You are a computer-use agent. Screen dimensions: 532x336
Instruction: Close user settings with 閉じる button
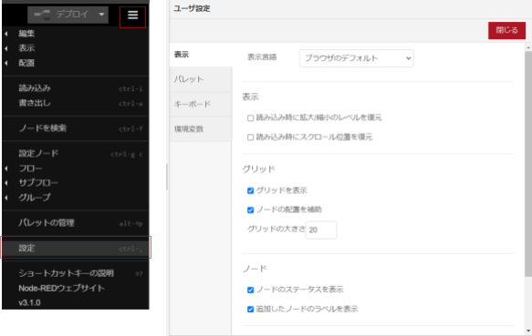pyautogui.click(x=506, y=30)
